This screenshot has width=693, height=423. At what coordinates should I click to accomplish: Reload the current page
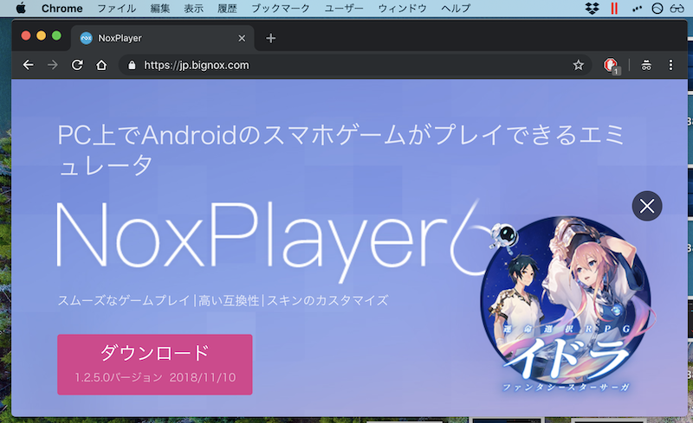click(x=77, y=66)
